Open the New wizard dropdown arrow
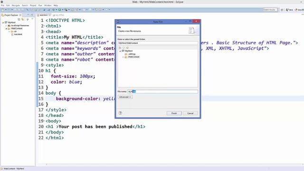The width and height of the screenshot is (304, 171). [x=6, y=9]
